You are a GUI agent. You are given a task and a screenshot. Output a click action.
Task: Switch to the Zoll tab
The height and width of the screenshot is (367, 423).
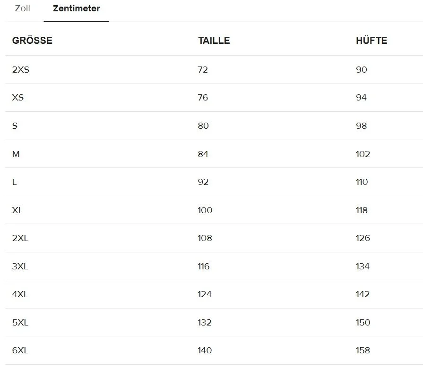[22, 8]
